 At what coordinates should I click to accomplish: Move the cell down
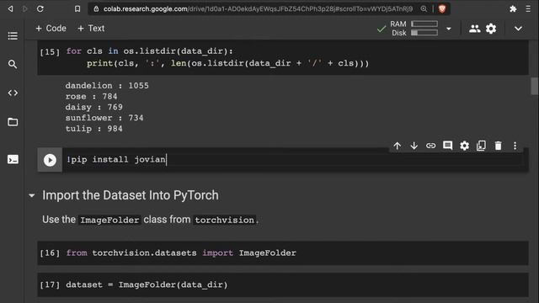coord(414,146)
